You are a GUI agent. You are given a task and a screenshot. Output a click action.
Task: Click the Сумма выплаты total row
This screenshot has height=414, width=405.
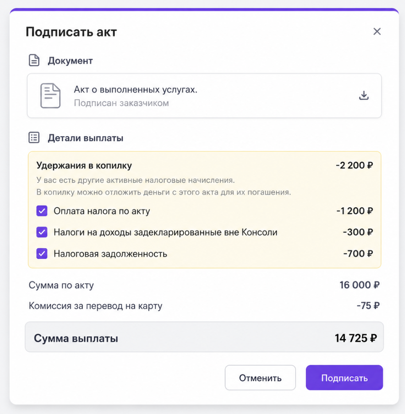[x=204, y=337]
